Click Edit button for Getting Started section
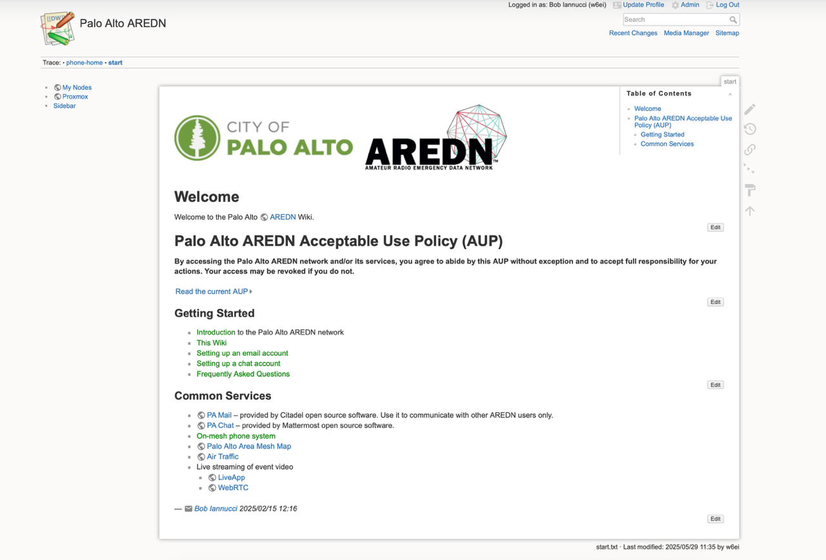This screenshot has width=826, height=560. [715, 385]
